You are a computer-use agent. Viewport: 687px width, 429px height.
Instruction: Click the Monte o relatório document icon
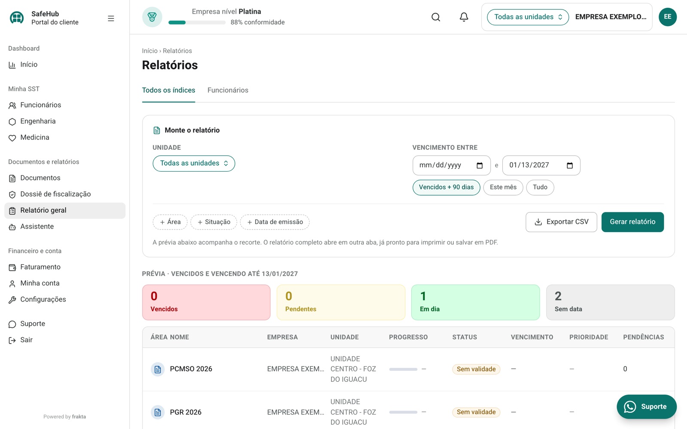(157, 130)
